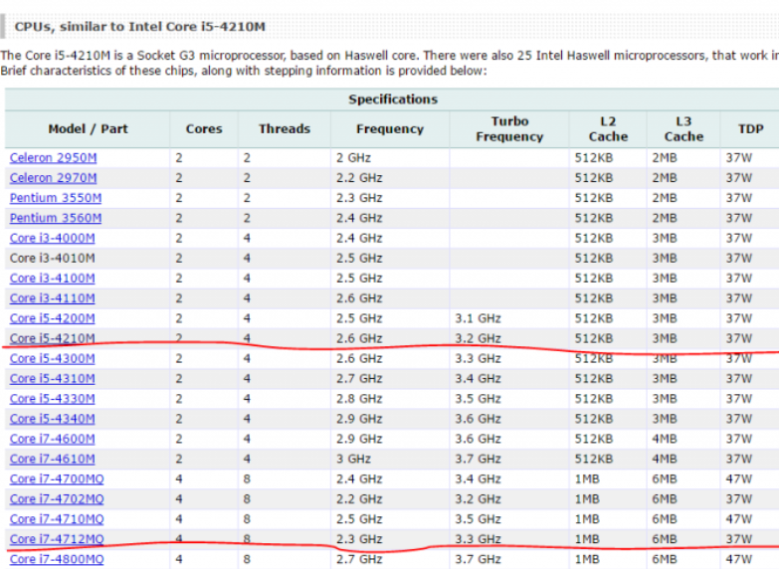Click the 2.3 GHz frequency of Pentium 3550M
Viewport: 779px width, 569px height.
pos(359,198)
